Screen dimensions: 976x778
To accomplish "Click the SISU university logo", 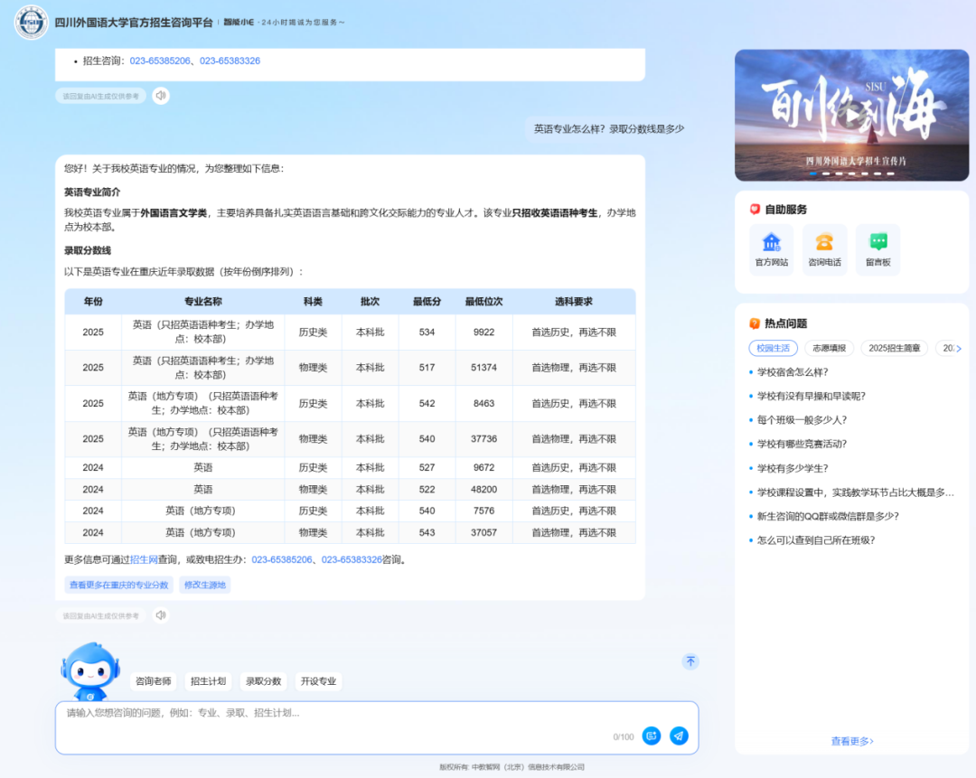I will coord(31,22).
